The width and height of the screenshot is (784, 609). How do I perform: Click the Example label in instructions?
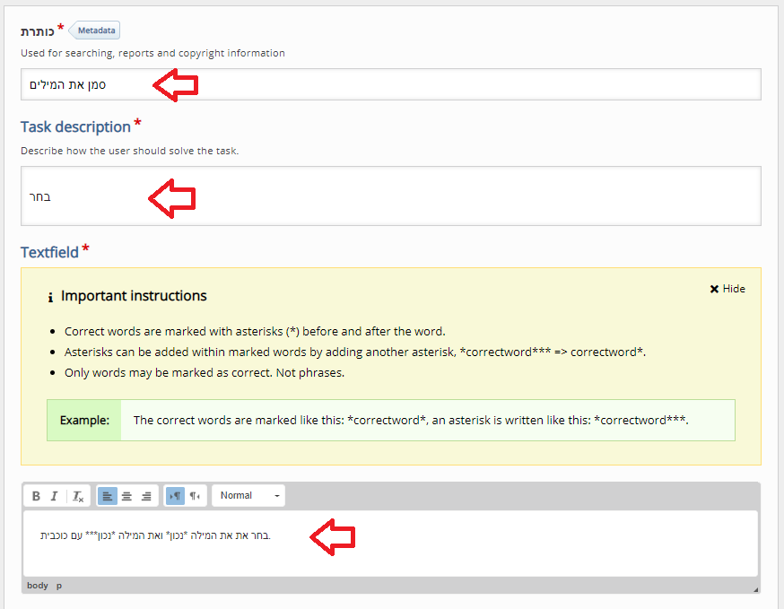coord(84,420)
